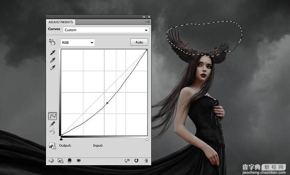Image resolution: width=290 pixels, height=175 pixels.
Task: Pick the white point eyedropper
Action: click(x=53, y=68)
